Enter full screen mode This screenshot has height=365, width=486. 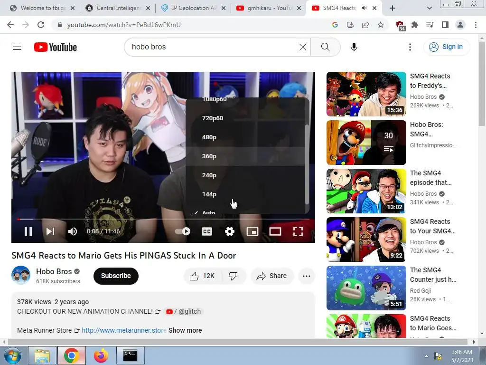click(x=298, y=231)
